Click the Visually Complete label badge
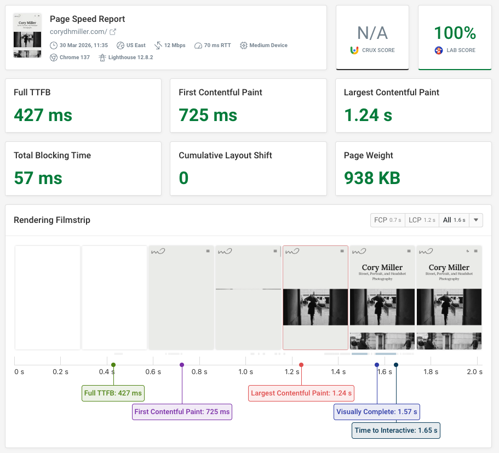Viewport: 499px width, 453px height. pos(376,411)
